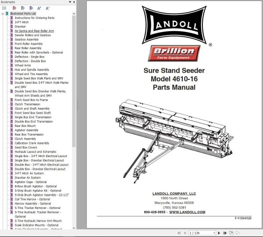The image size is (263, 237).
Task: Click the bookmarks panel vertical scrollbar thumb
Action: 74,81
